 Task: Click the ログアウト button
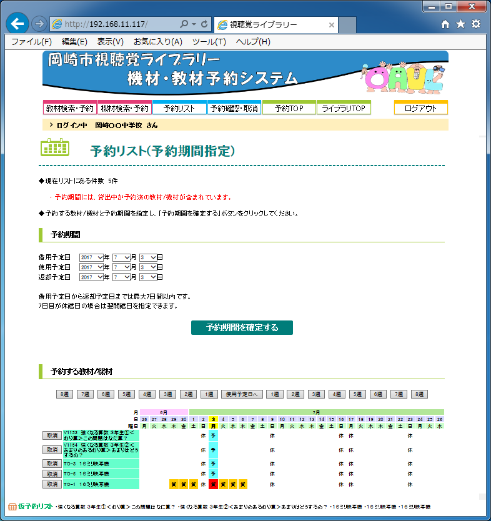[420, 108]
